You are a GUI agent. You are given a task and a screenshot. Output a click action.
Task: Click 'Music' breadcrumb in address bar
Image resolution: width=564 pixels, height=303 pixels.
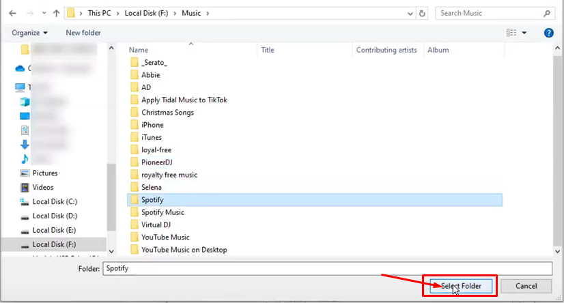pyautogui.click(x=191, y=13)
